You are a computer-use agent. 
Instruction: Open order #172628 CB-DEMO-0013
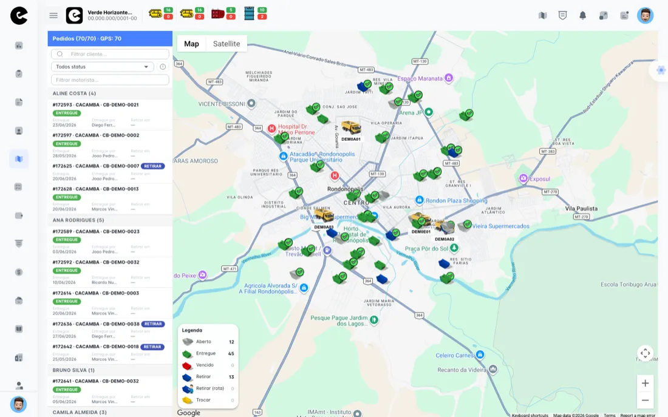pos(110,199)
